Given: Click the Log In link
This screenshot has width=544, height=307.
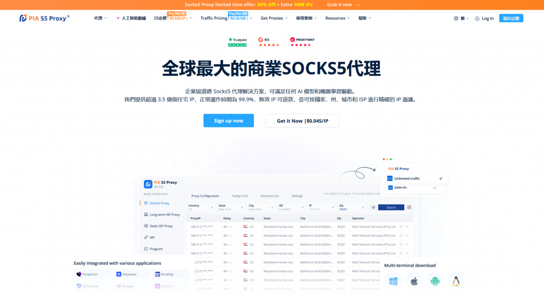Looking at the screenshot, I should [488, 19].
